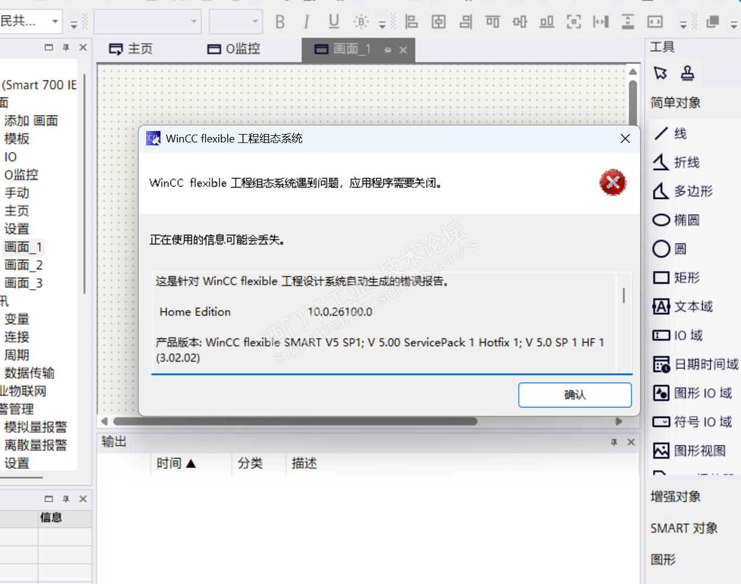The width and height of the screenshot is (741, 584).
Task: Click the bring to front layer icon
Action: tap(713, 22)
